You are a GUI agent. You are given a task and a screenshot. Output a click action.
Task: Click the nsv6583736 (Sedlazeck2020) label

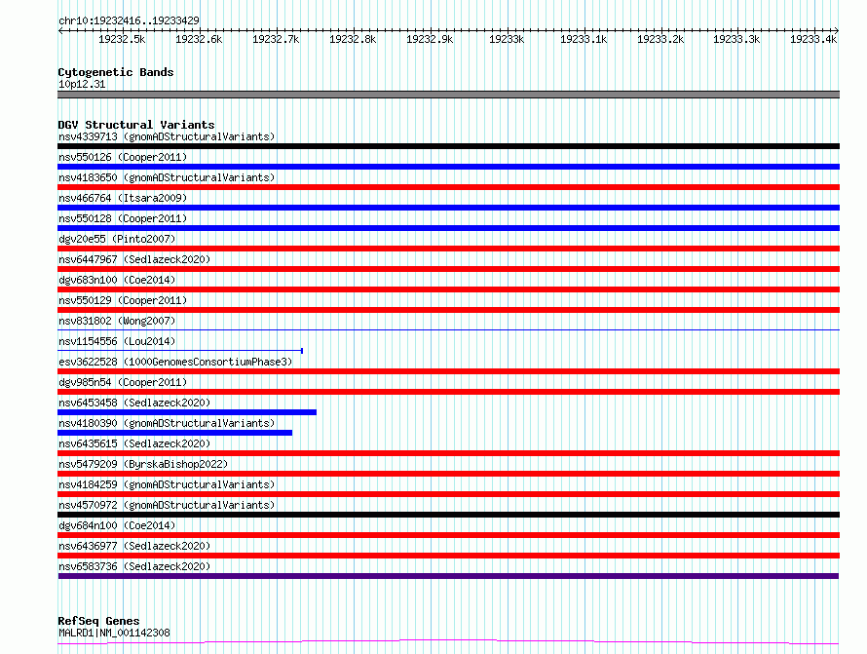click(x=134, y=566)
